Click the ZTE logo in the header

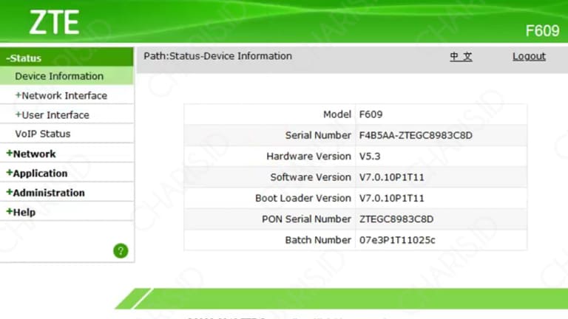click(x=54, y=23)
